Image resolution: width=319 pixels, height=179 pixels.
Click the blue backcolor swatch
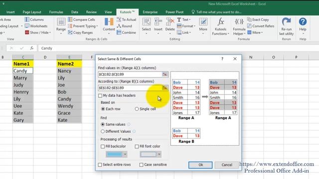tap(114, 154)
